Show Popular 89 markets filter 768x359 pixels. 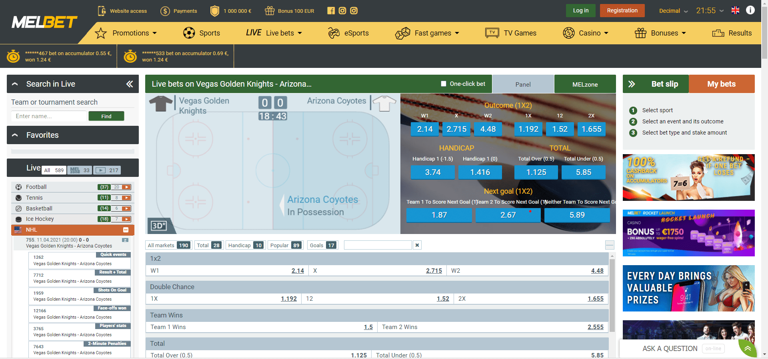pyautogui.click(x=286, y=245)
